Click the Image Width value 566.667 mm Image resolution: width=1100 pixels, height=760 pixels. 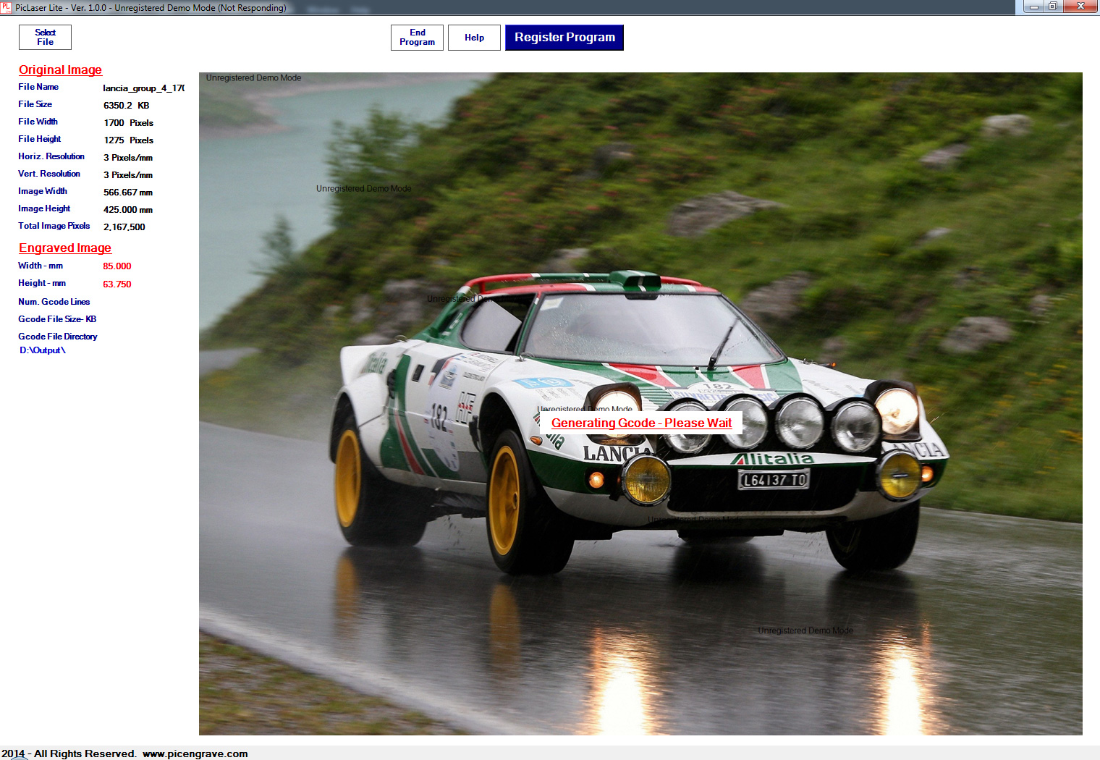(x=127, y=193)
